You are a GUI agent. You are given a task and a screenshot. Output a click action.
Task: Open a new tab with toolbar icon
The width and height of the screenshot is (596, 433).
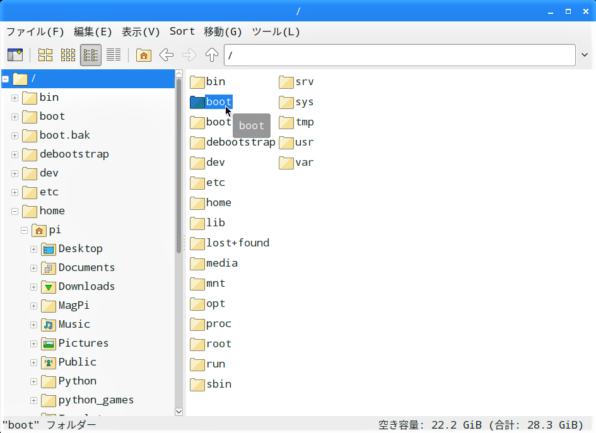[x=15, y=55]
